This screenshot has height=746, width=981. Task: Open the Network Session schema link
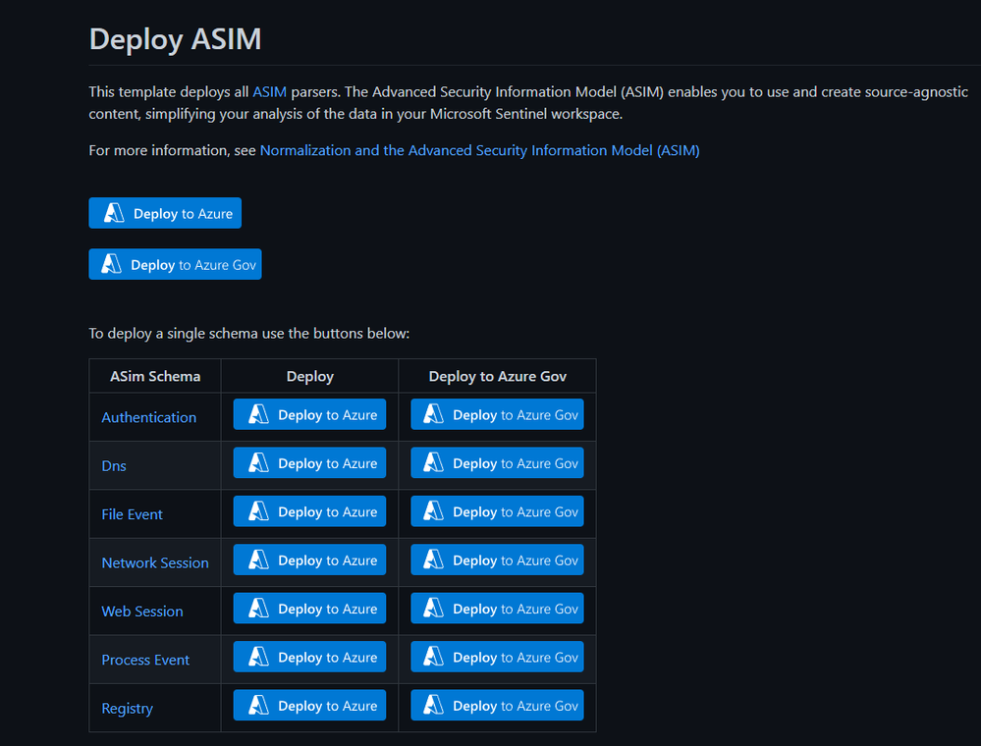click(155, 562)
